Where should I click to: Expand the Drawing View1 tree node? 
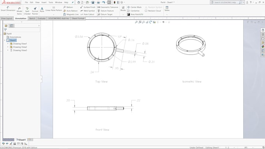coord(8,44)
